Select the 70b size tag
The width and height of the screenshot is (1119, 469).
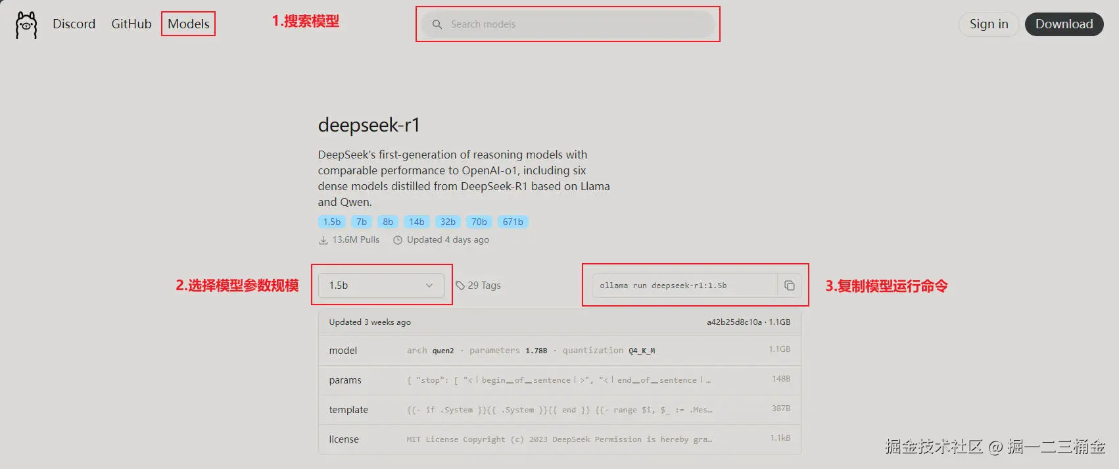pos(479,222)
